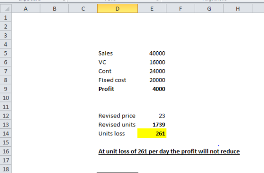Select row 16 header
The height and width of the screenshot is (173, 264).
(x=6, y=151)
